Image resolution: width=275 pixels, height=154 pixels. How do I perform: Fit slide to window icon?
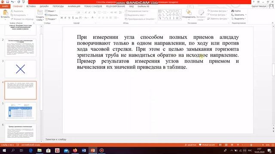(273, 145)
